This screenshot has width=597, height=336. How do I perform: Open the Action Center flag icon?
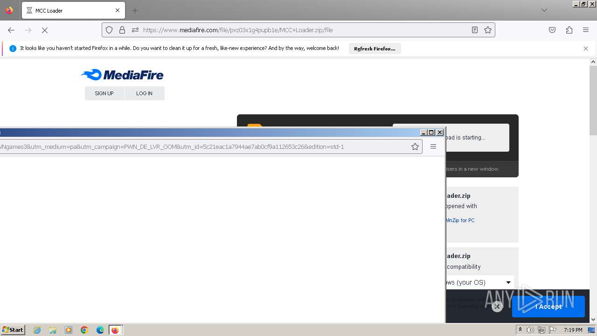pos(553,330)
